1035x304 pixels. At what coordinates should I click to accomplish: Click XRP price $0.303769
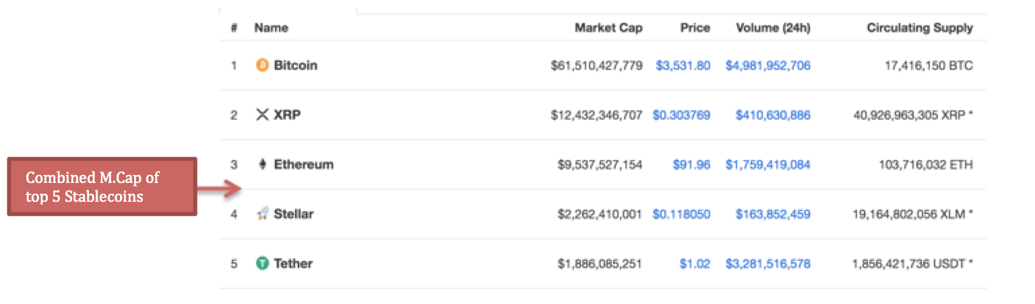coord(681,115)
